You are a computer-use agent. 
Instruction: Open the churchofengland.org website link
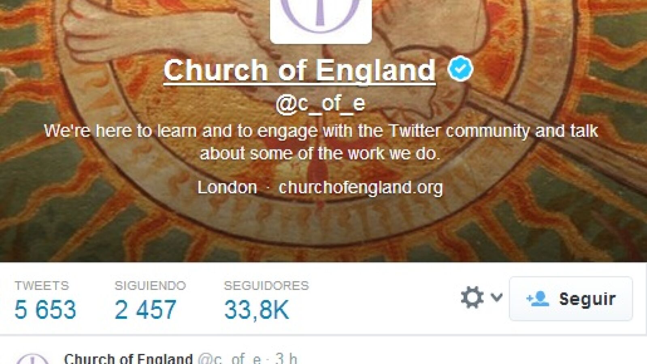pyautogui.click(x=361, y=187)
